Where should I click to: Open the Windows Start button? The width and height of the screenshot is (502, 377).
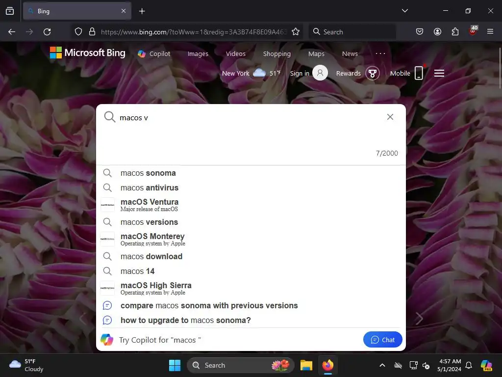175,365
